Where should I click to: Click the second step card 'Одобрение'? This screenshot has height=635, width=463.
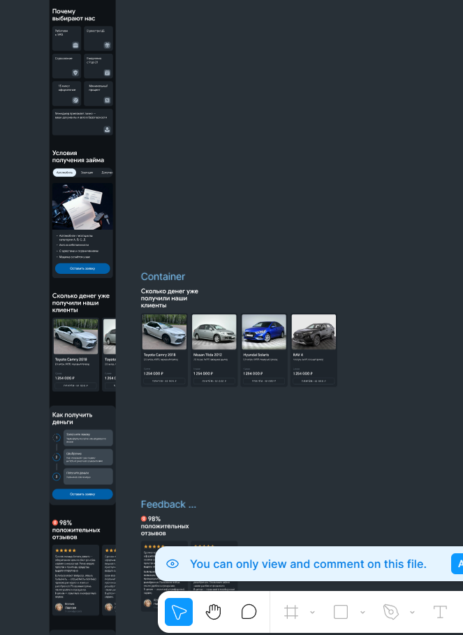point(88,458)
